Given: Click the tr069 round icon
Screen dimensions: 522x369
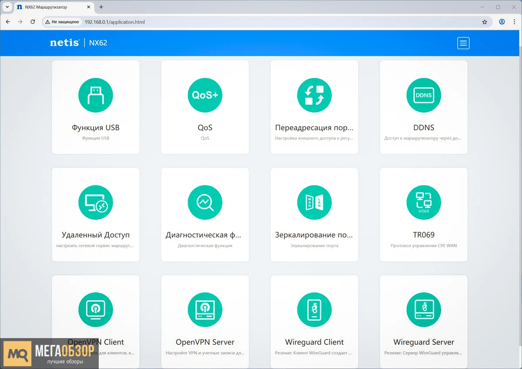Looking at the screenshot, I should pos(424,203).
